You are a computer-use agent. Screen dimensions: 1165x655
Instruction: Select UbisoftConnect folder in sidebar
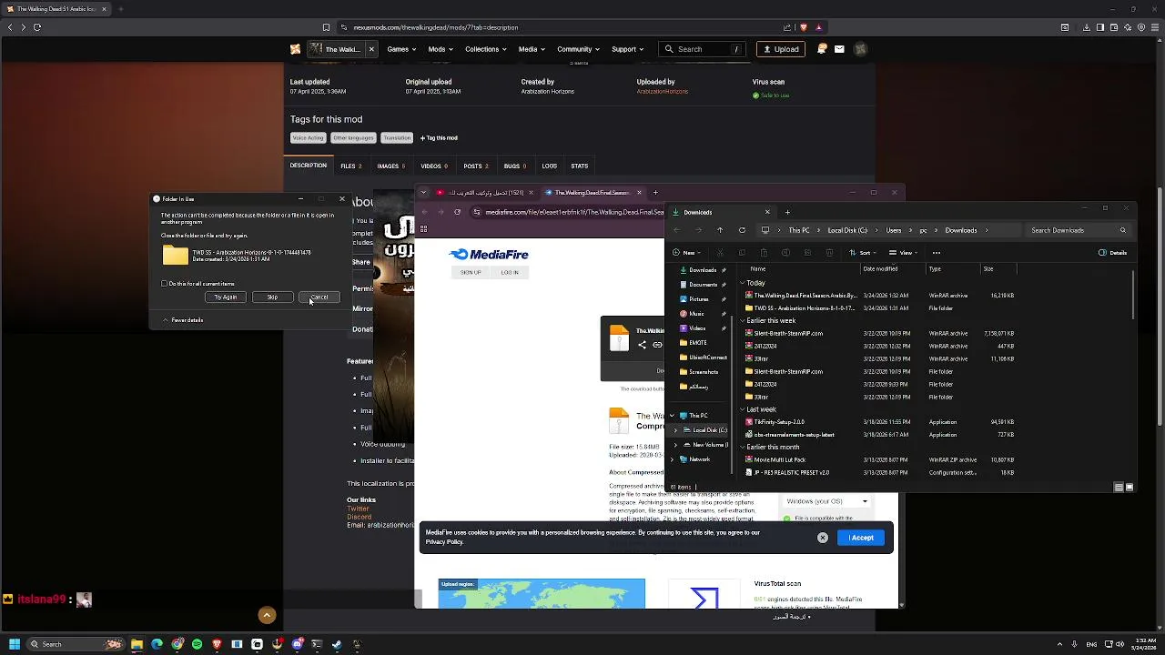click(x=704, y=358)
